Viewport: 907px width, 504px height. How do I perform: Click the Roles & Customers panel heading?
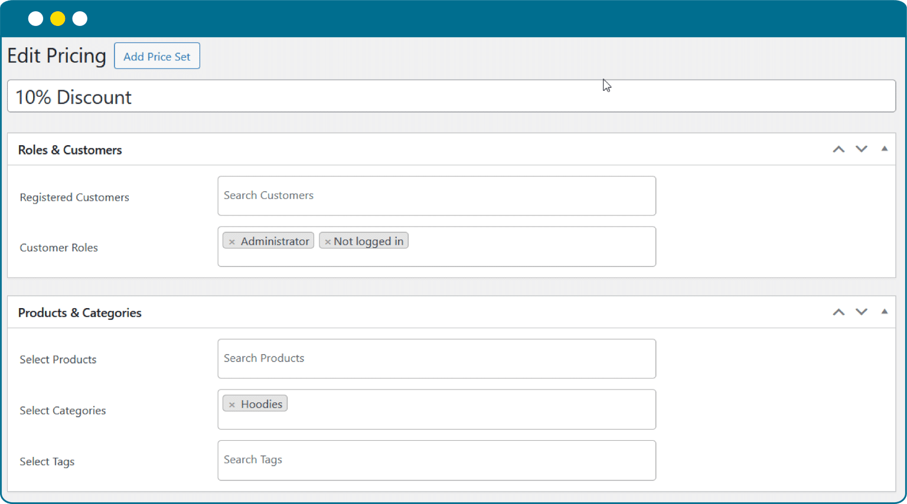point(70,150)
